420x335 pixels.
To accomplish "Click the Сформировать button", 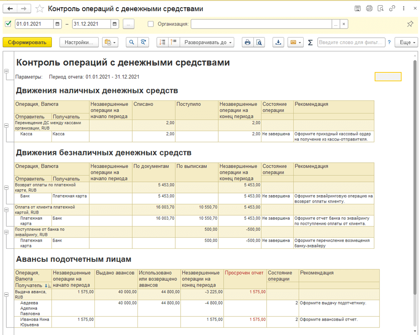I will [x=27, y=42].
